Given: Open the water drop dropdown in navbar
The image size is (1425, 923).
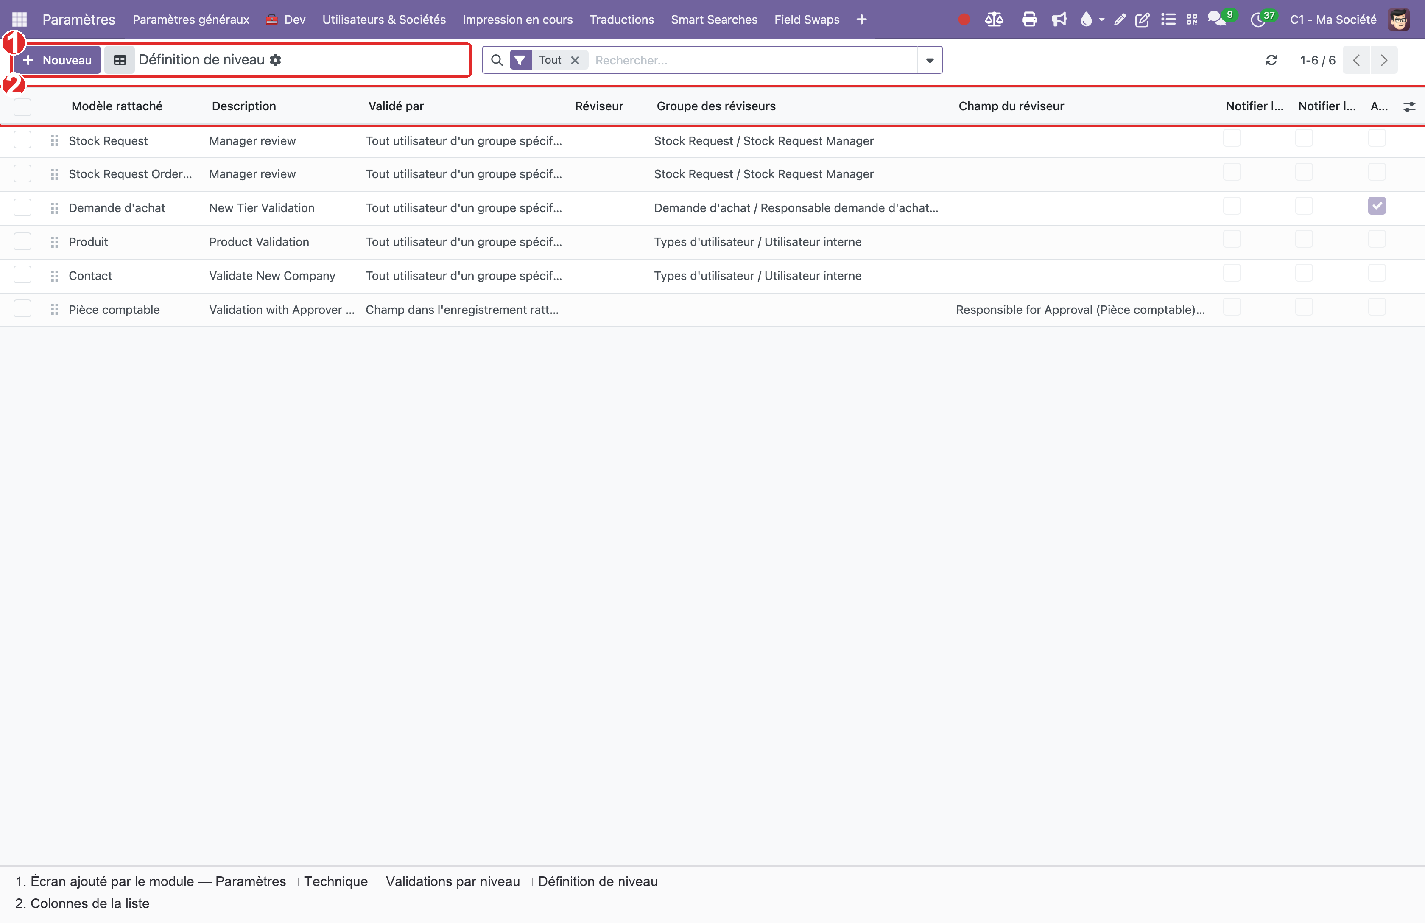Looking at the screenshot, I should click(x=1092, y=19).
